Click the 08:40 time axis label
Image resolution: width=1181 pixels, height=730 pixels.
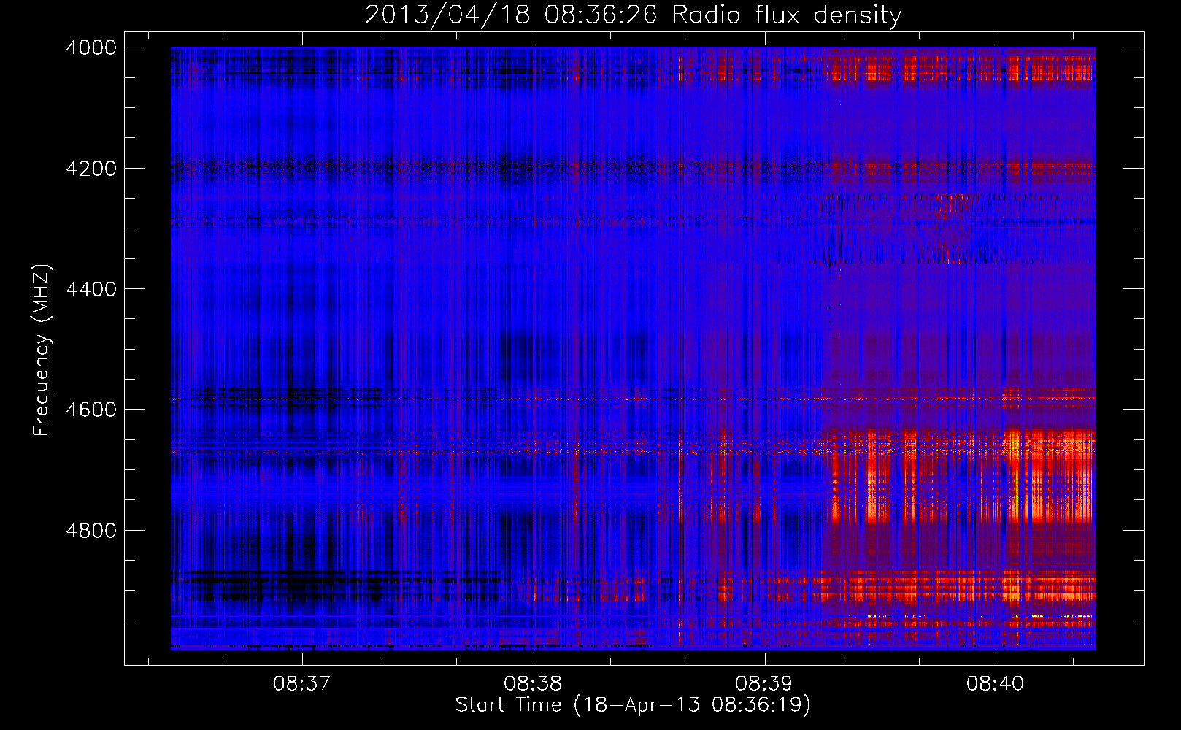point(996,684)
